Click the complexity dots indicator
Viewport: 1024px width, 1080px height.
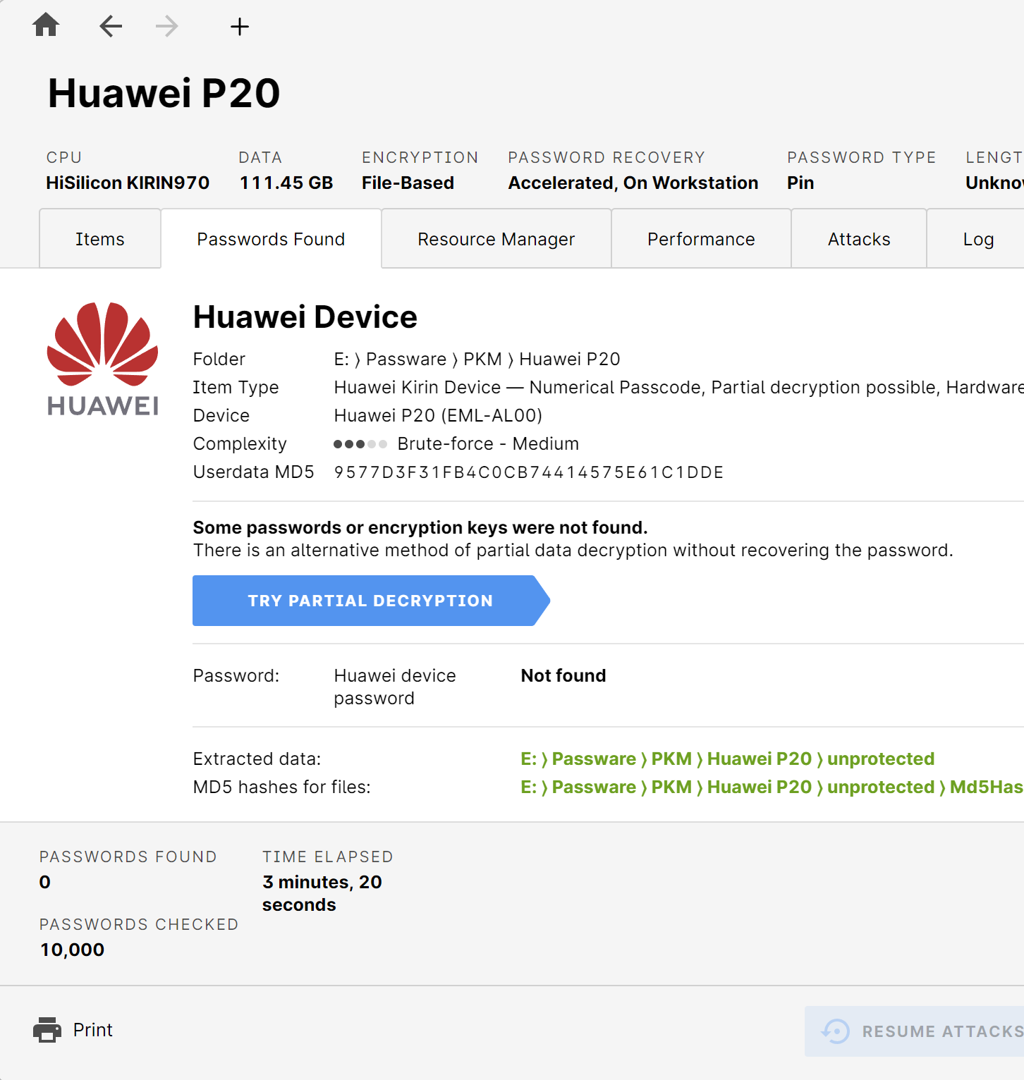click(360, 444)
